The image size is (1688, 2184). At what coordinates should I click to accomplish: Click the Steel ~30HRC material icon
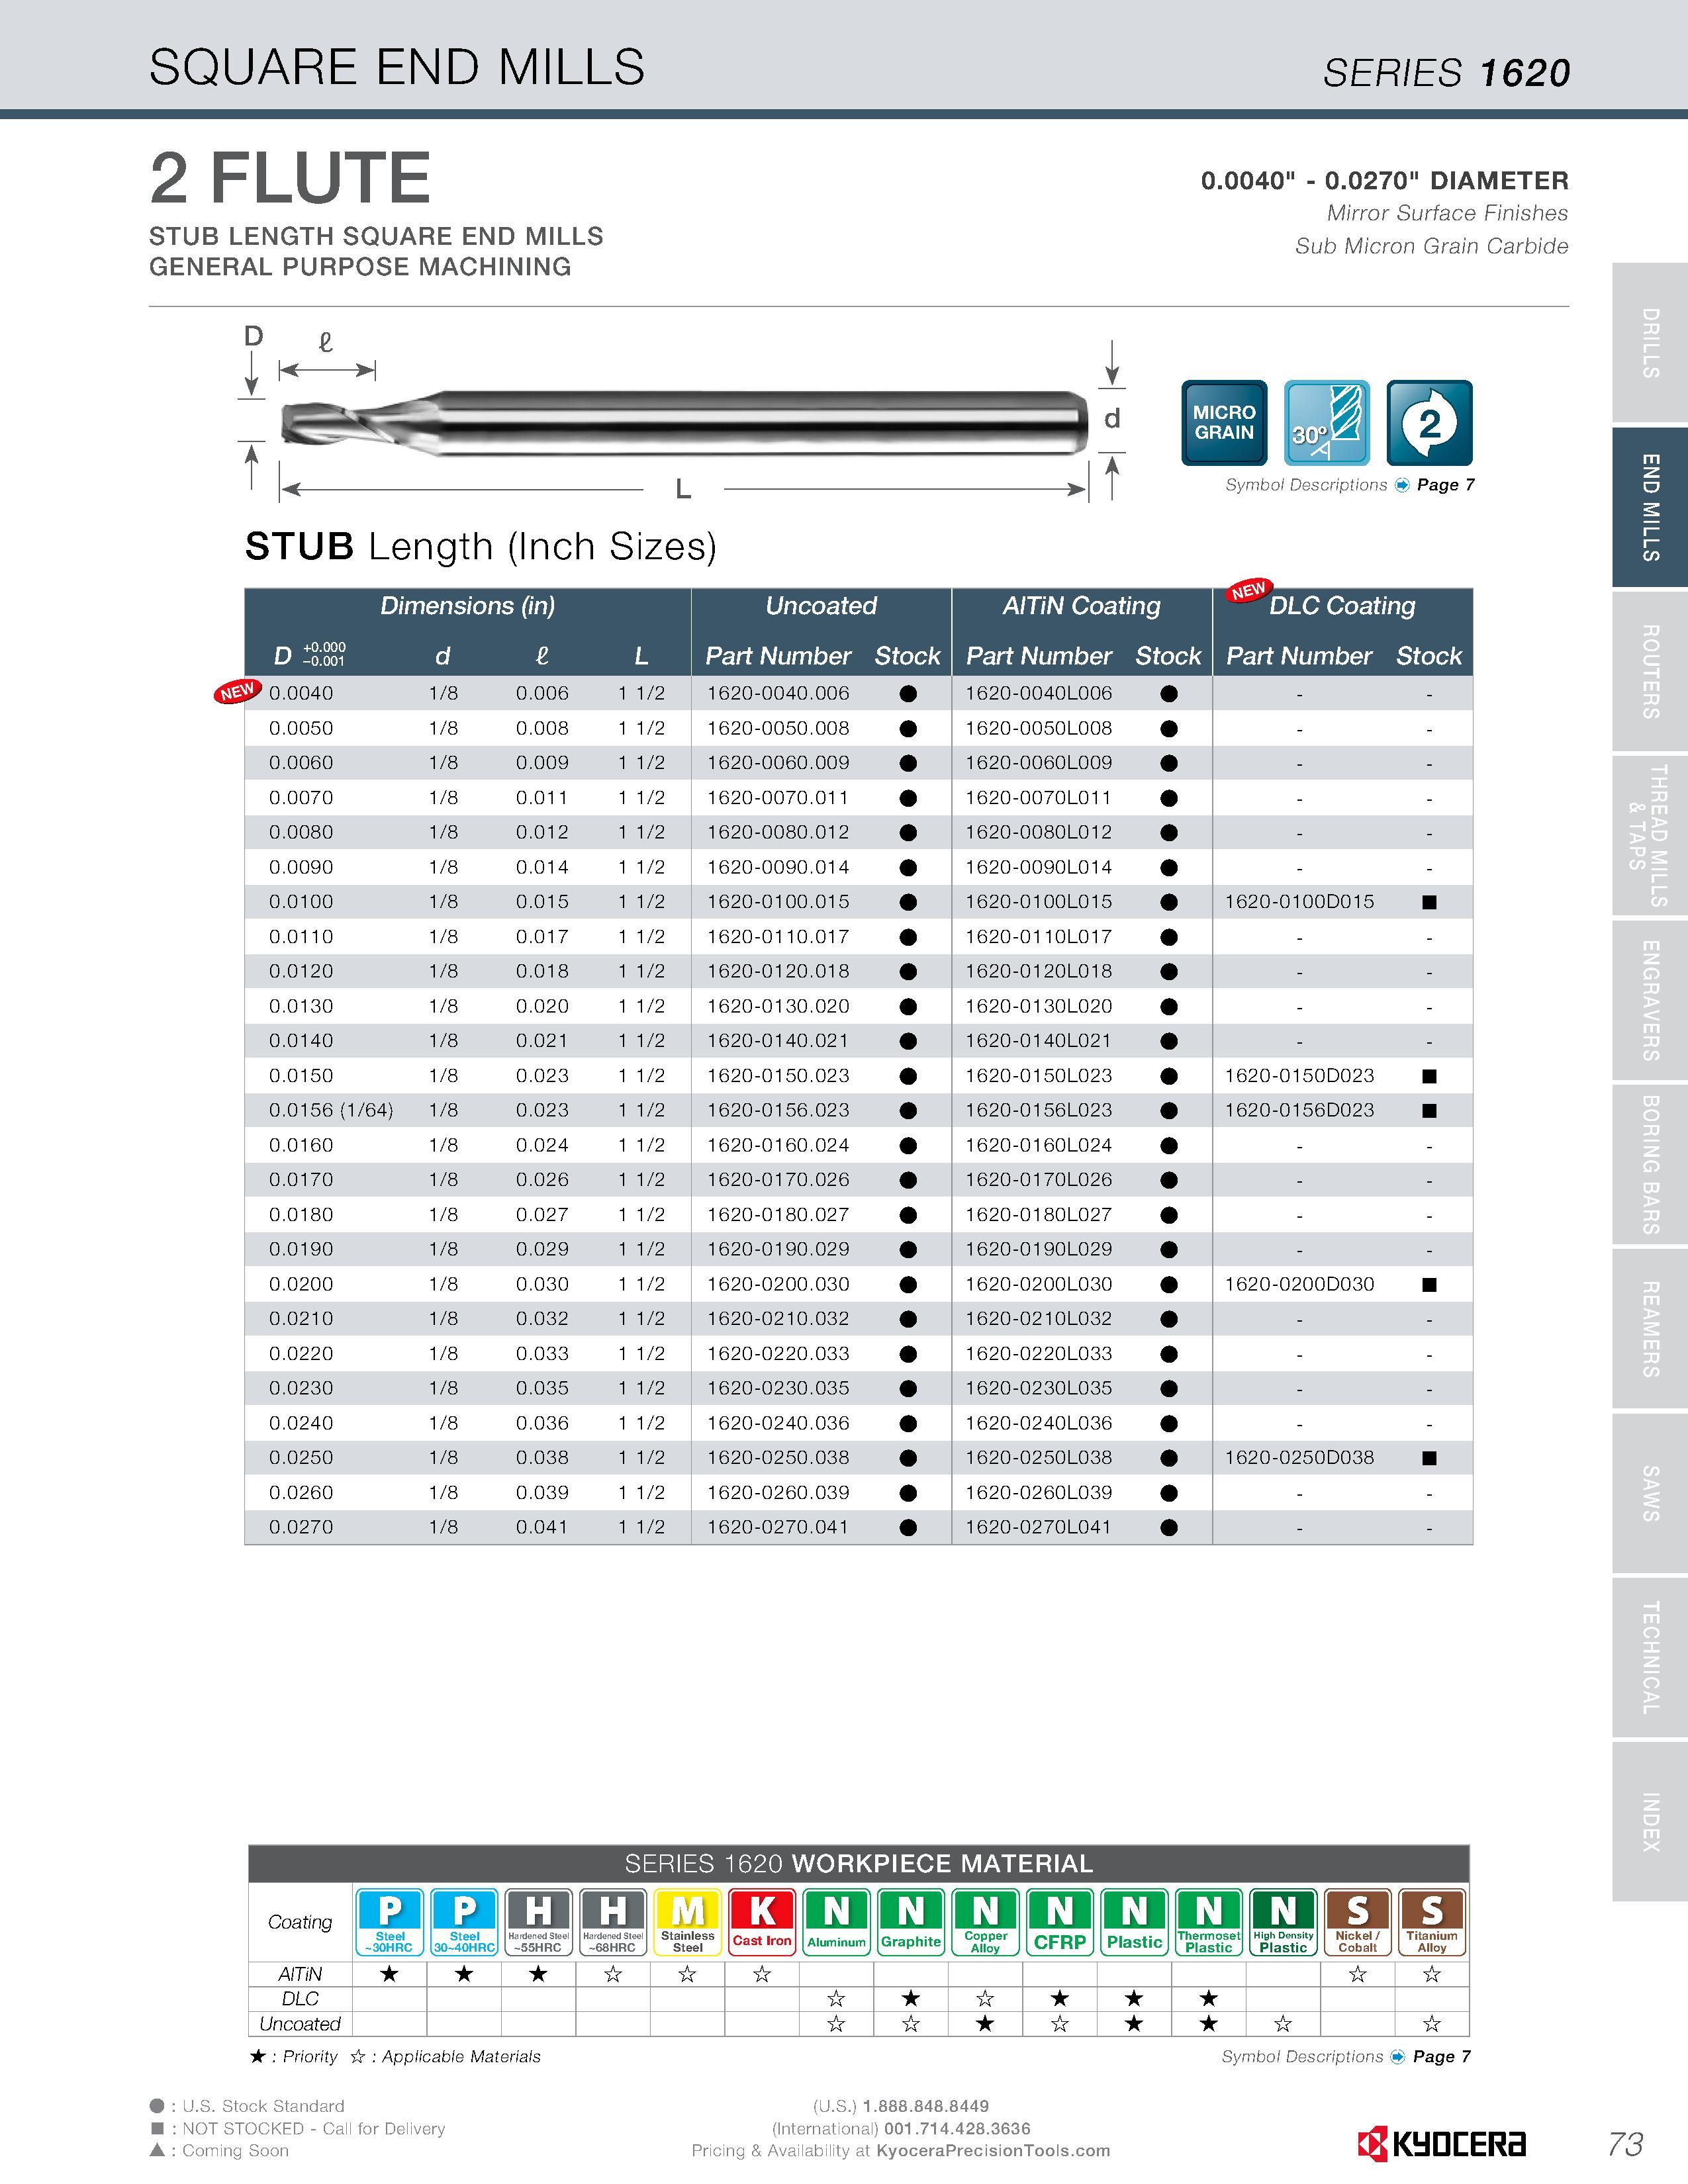pos(390,1922)
